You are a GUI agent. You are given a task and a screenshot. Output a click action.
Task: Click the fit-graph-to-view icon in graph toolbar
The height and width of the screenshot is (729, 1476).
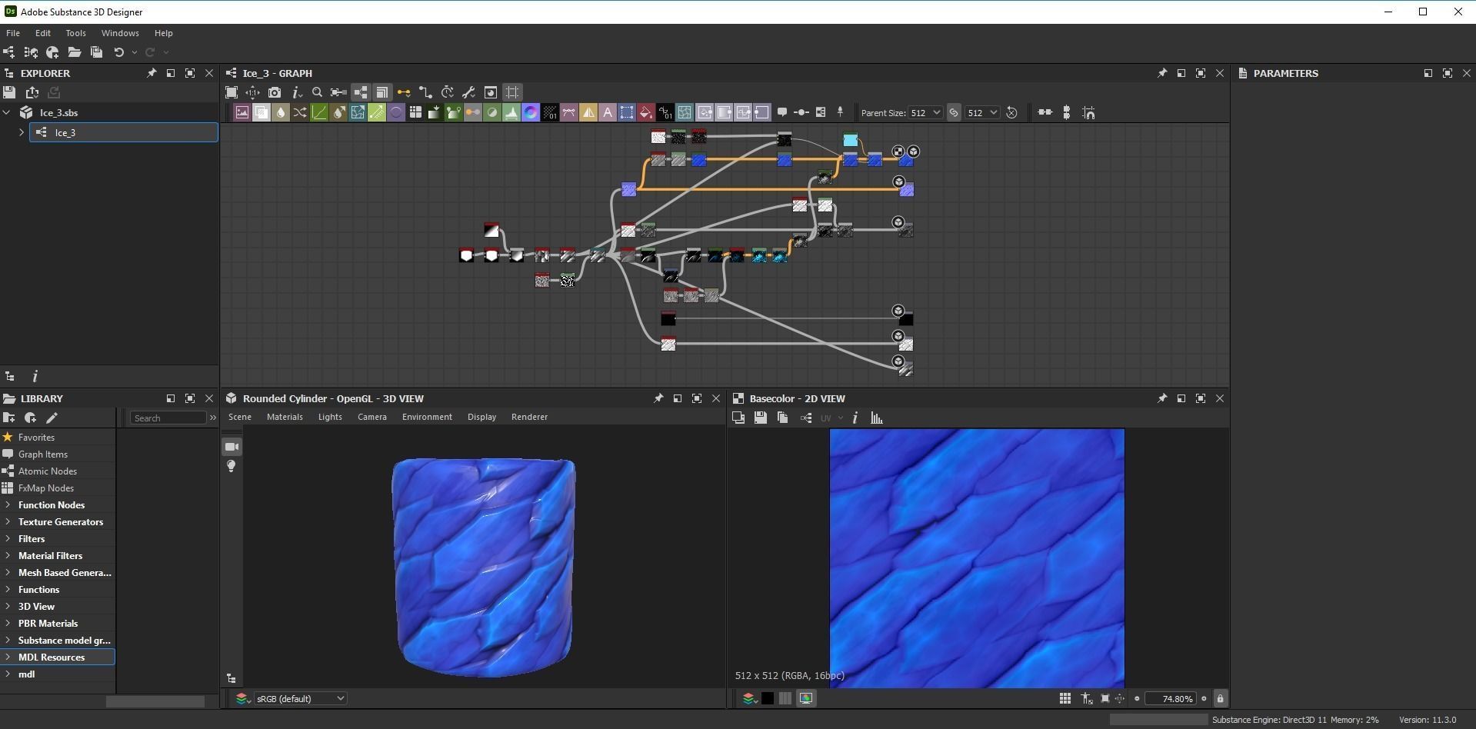coord(232,92)
